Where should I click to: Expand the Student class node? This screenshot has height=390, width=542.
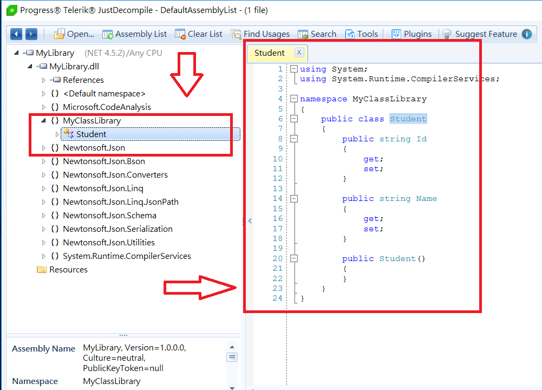pos(57,134)
